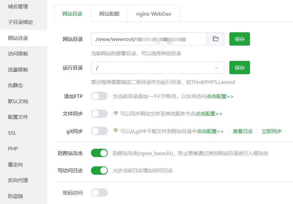Click the open_basedir description text
The width and height of the screenshot is (293, 204).
pyautogui.click(x=190, y=153)
